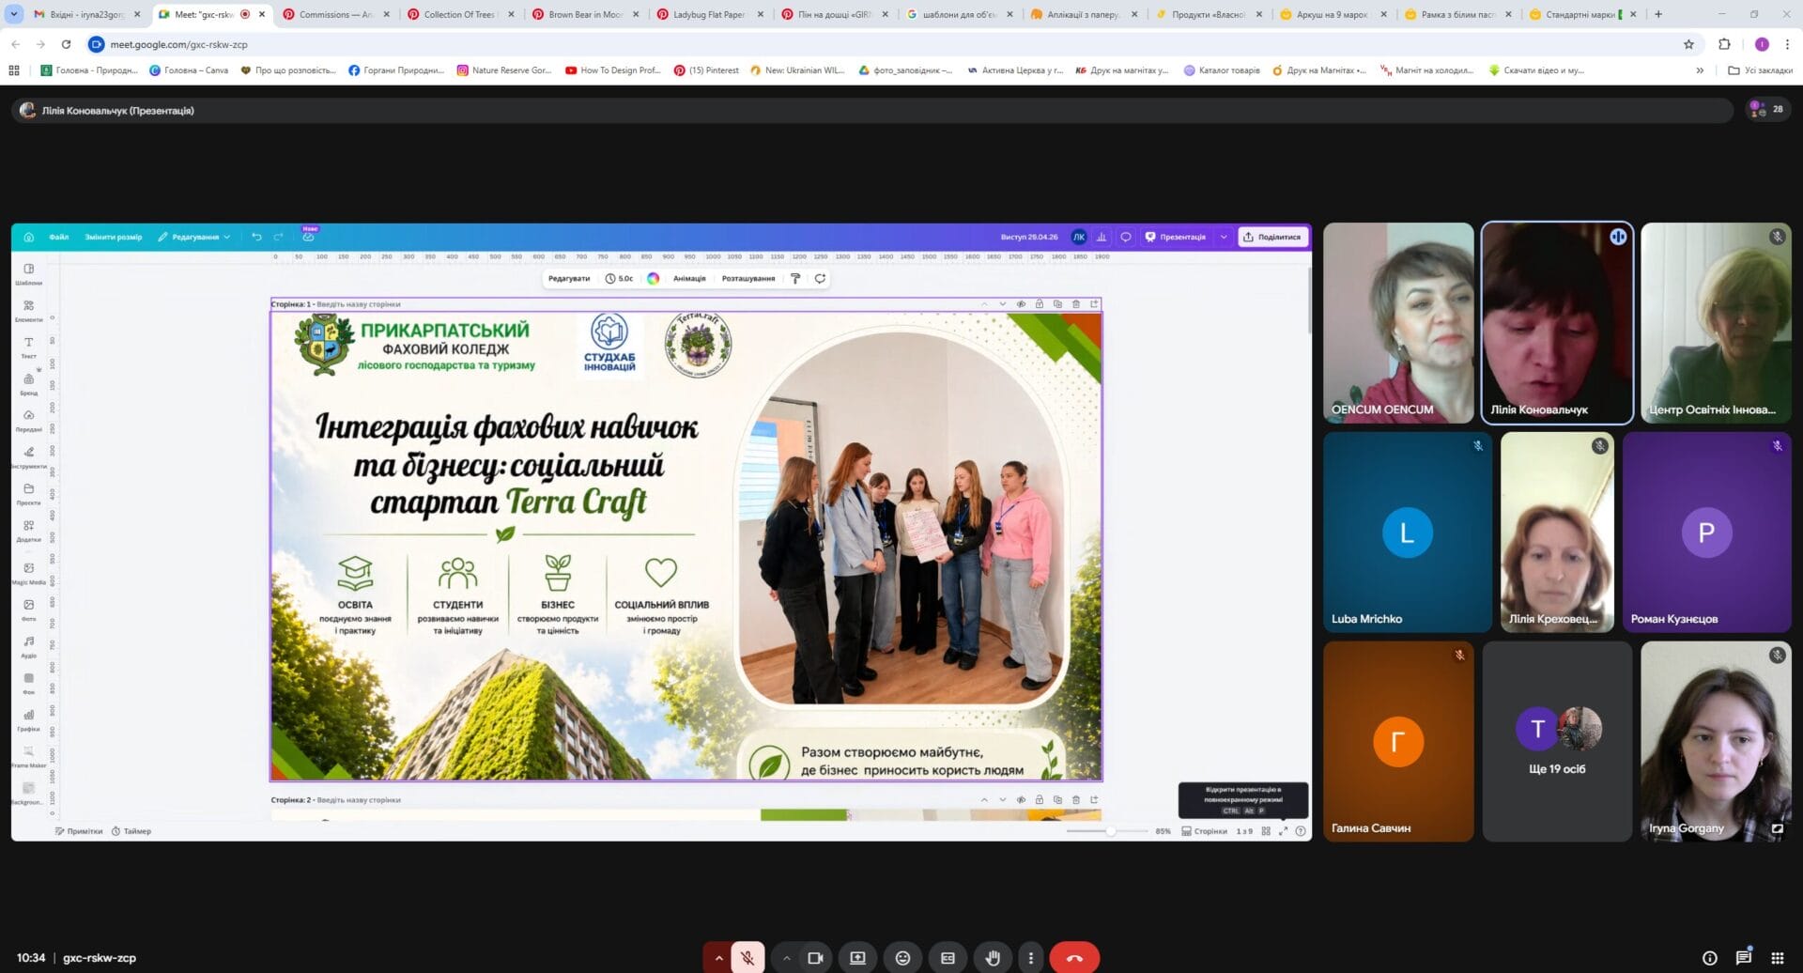
Task: Leave the call with red hang-up button
Action: [1074, 957]
